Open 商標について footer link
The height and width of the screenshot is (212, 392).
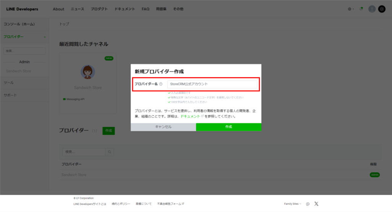[x=144, y=204]
